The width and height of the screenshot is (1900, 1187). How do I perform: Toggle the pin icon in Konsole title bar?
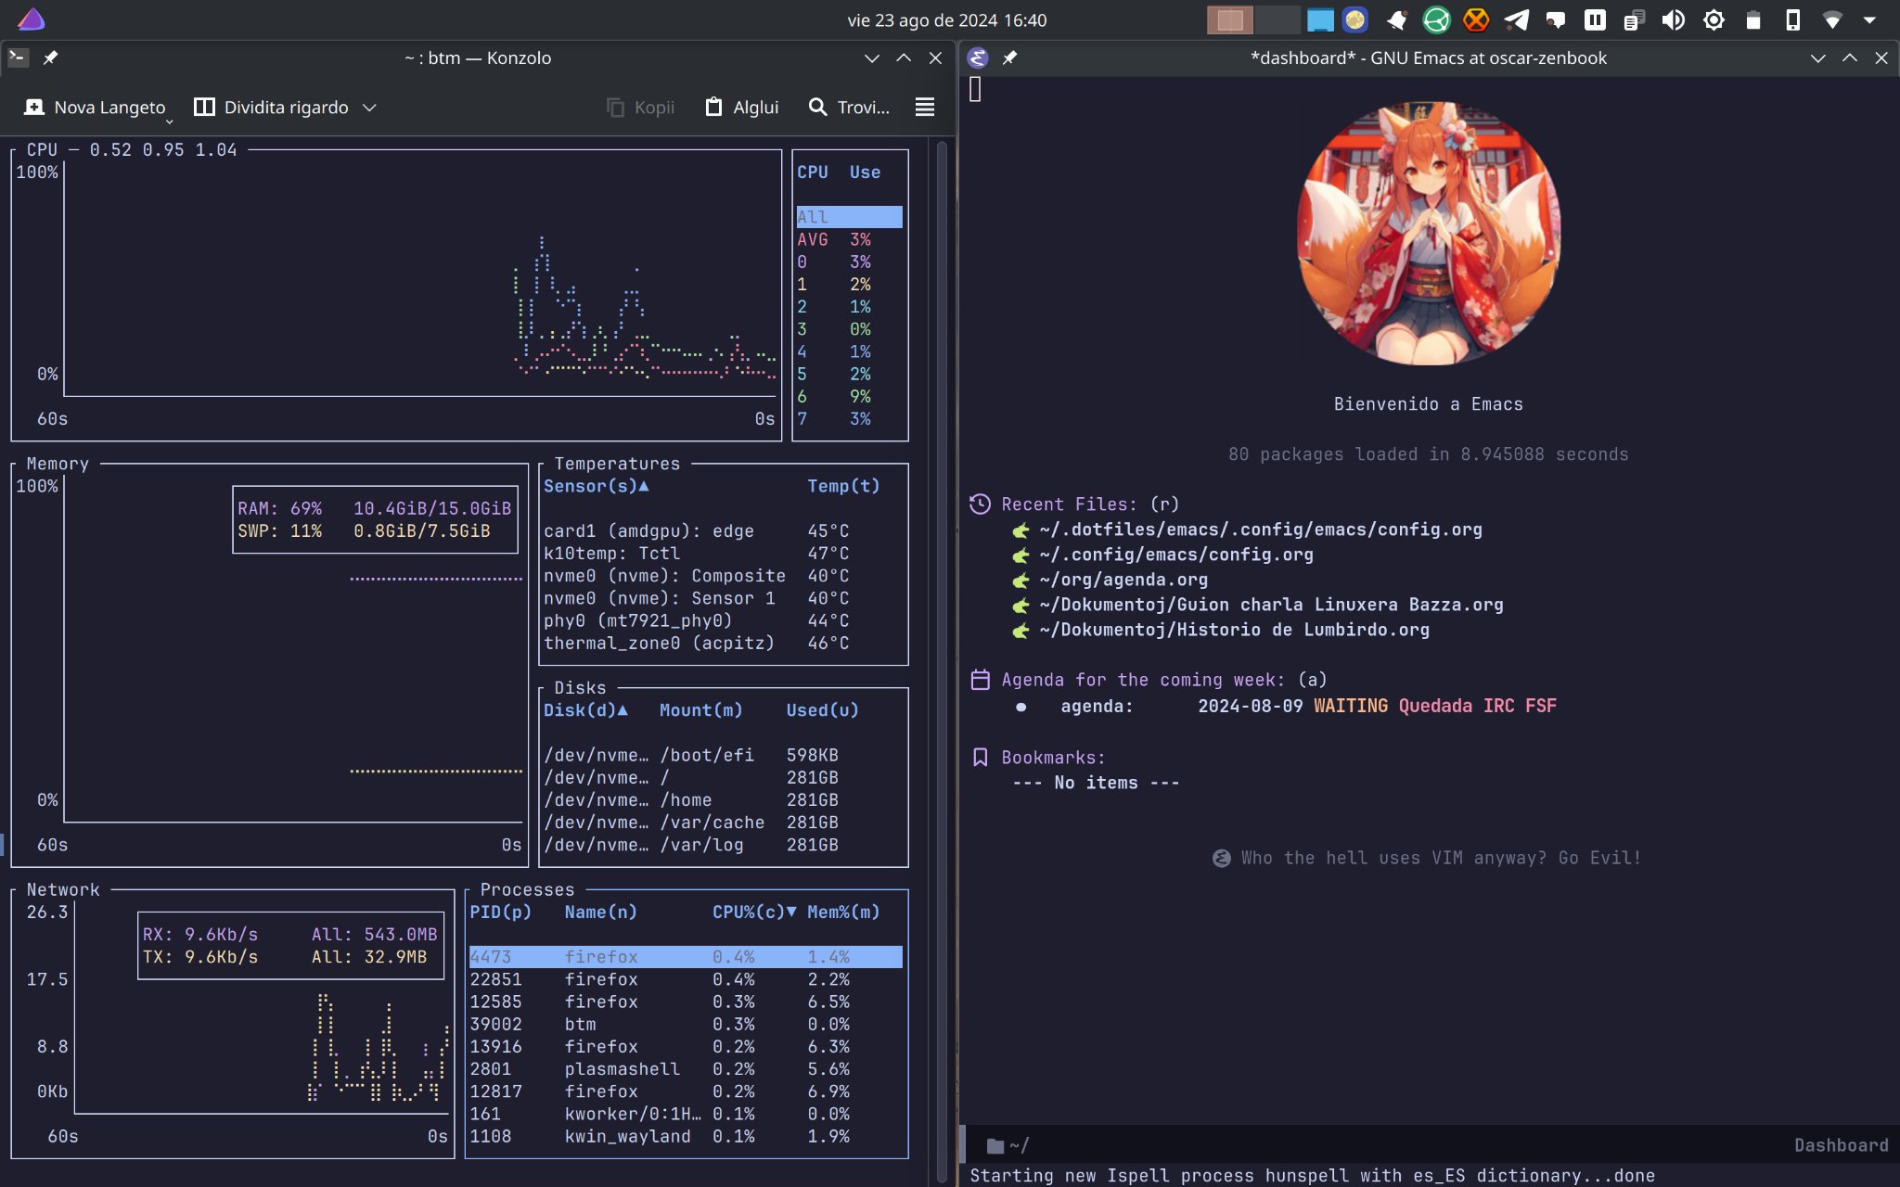point(51,57)
